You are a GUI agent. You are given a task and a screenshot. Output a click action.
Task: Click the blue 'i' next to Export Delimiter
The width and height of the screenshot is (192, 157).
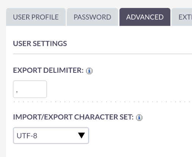(x=89, y=71)
